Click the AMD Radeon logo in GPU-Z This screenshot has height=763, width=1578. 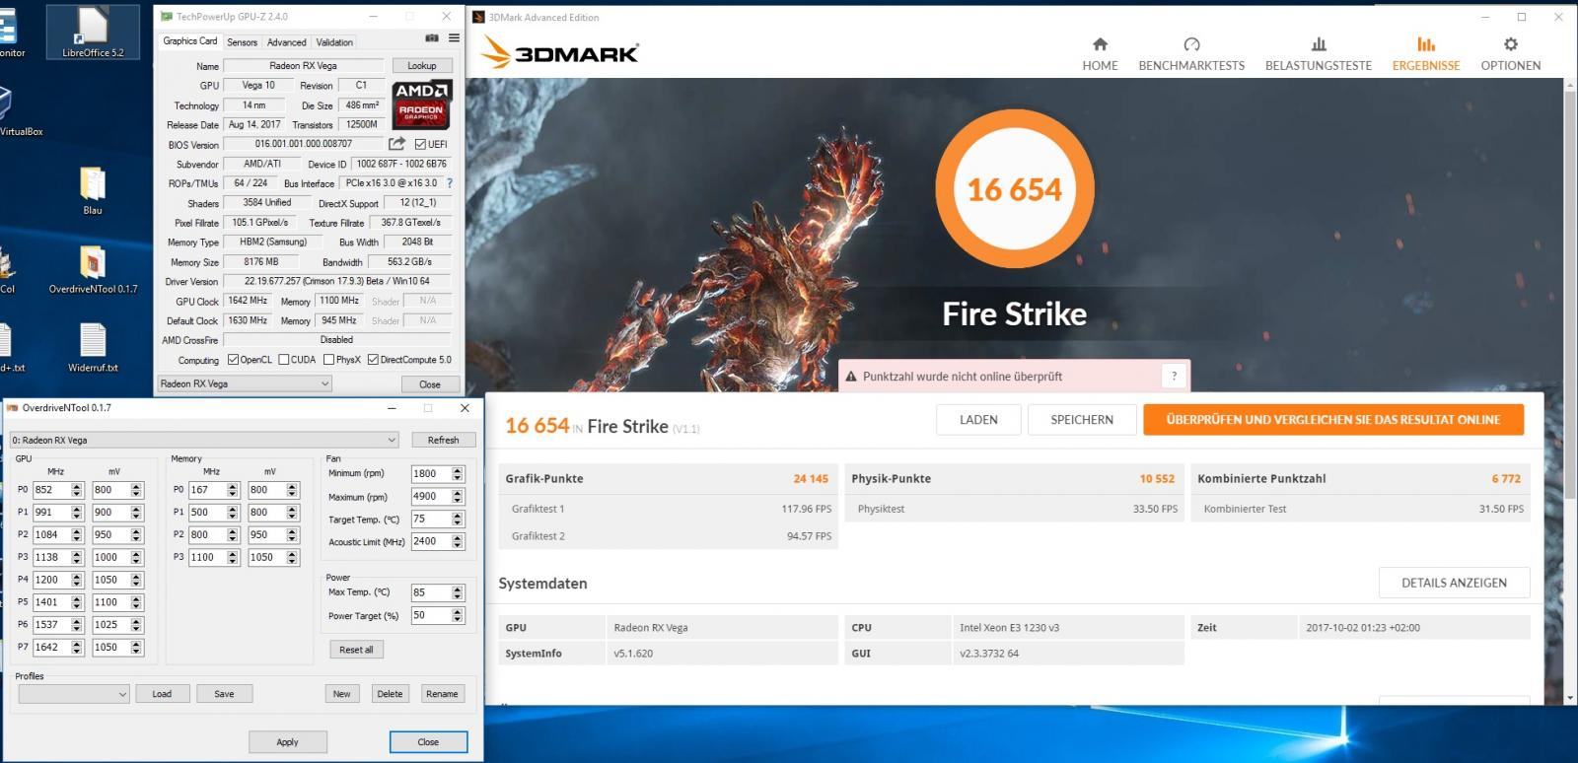(422, 105)
